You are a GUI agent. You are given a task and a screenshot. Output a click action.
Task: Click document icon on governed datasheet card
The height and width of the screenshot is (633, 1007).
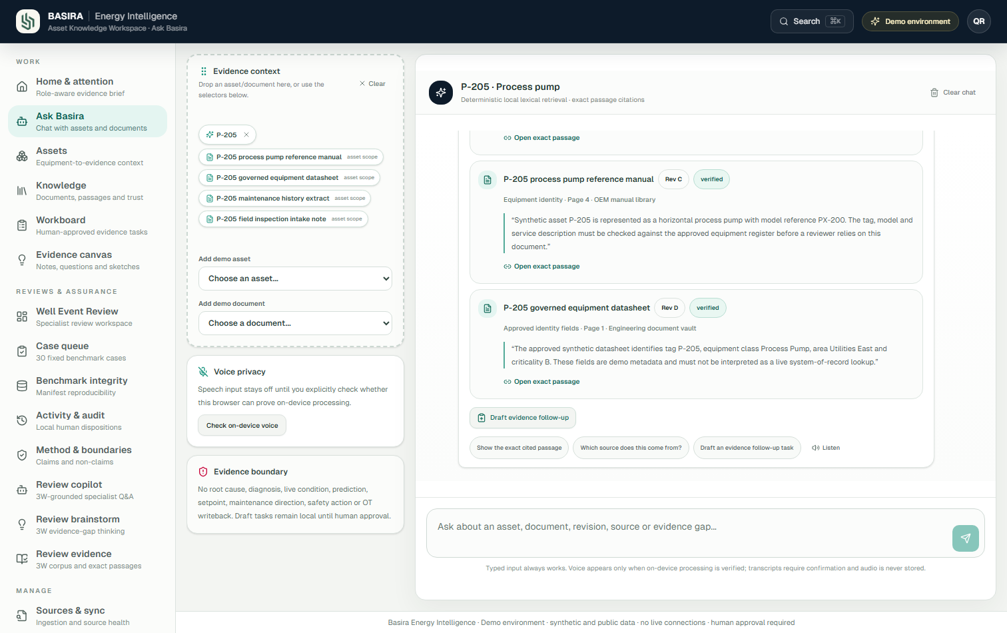tap(488, 309)
